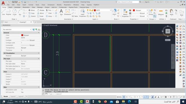Open Chrome from the taskbar
The width and height of the screenshot is (186, 104).
pos(99,101)
